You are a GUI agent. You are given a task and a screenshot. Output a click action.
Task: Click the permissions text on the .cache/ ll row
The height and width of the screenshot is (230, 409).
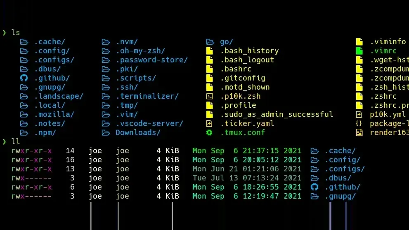[31, 151]
